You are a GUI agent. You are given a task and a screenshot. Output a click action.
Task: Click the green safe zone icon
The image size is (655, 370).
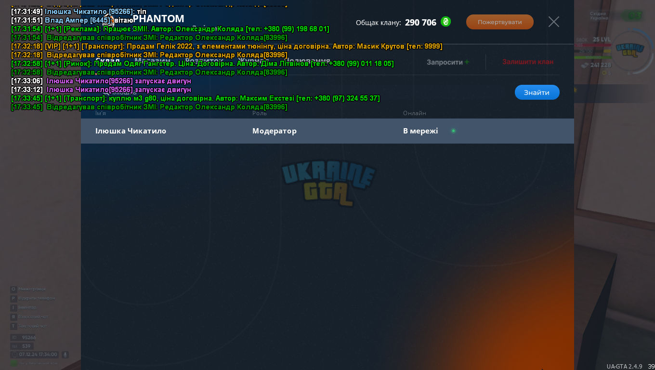coord(14,363)
